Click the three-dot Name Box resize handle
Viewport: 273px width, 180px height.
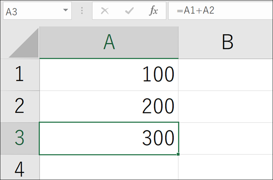pyautogui.click(x=82, y=11)
